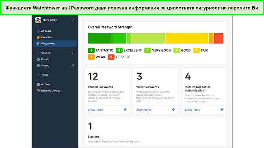The width and height of the screenshot is (264, 148).
Task: Click the Shared vault circle icon
Action: (x=38, y=66)
